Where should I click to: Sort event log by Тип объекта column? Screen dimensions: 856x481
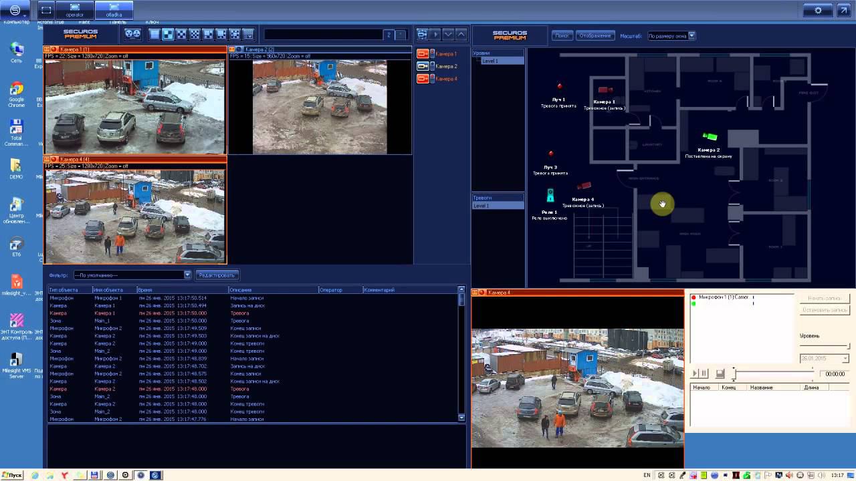tap(70, 290)
